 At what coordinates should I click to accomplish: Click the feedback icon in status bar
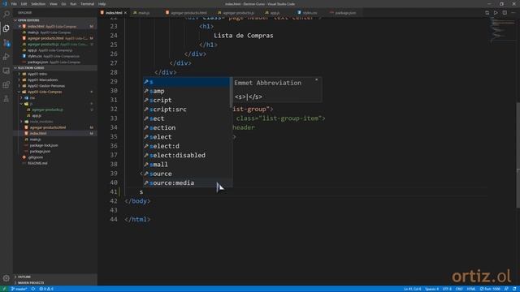506,289
